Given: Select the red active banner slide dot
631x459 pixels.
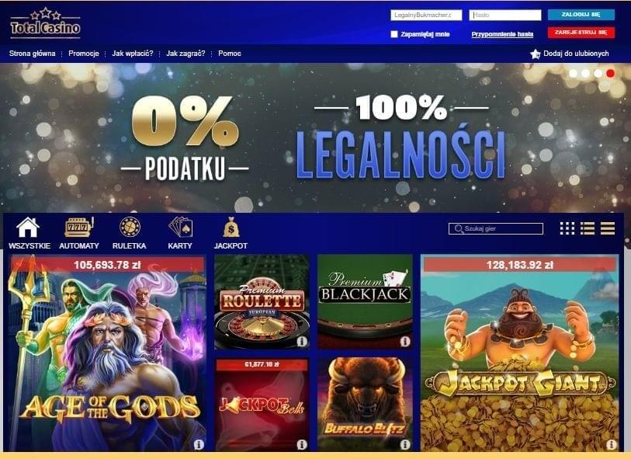Looking at the screenshot, I should [611, 73].
